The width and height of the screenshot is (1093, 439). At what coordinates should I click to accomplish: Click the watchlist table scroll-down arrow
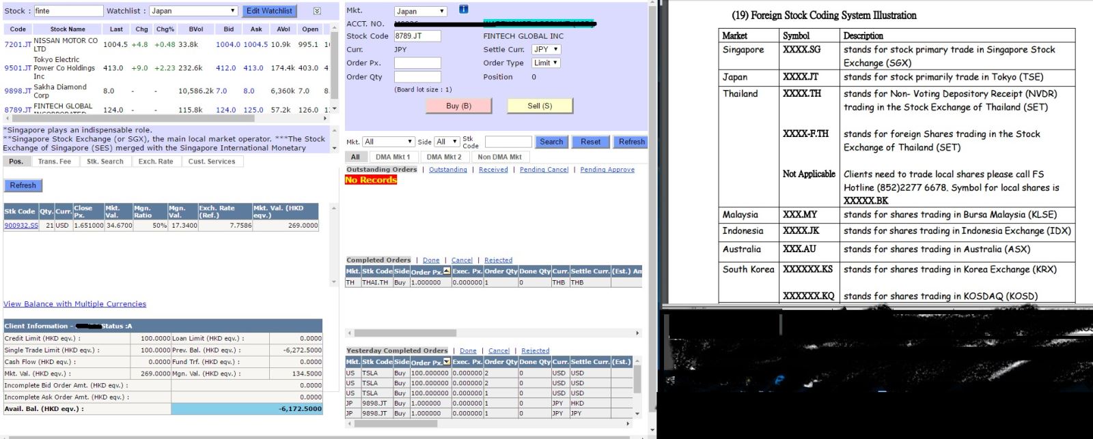pos(333,110)
